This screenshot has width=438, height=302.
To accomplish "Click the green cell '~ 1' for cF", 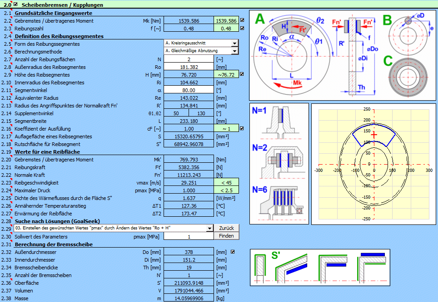I will [227, 128].
